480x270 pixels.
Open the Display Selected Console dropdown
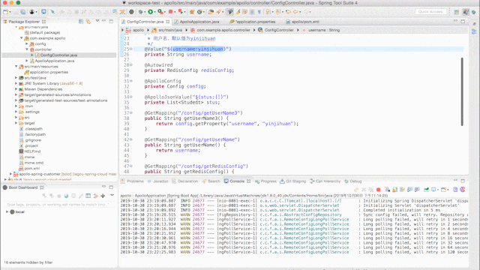tap(437, 190)
